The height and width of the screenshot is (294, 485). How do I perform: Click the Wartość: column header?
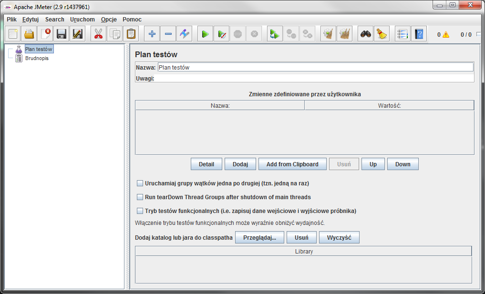[390, 105]
